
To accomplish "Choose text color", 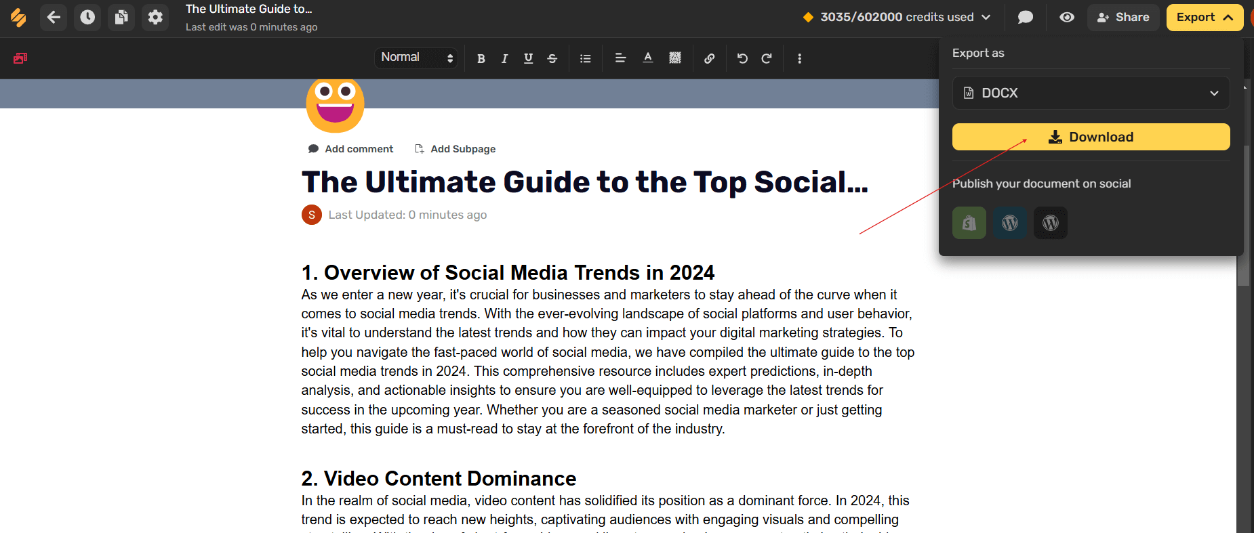I will point(648,58).
